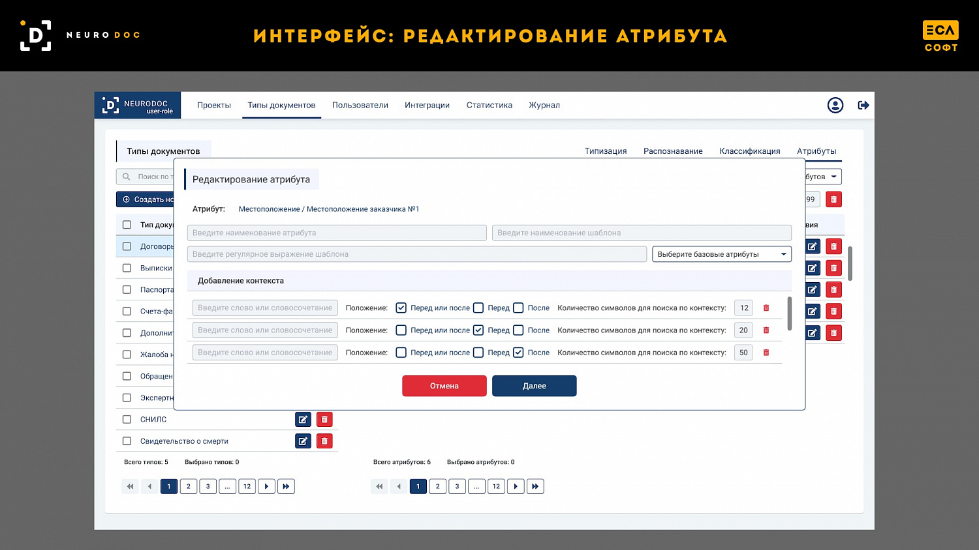The width and height of the screenshot is (979, 550).
Task: Go to previous page of types pagination
Action: tap(149, 486)
